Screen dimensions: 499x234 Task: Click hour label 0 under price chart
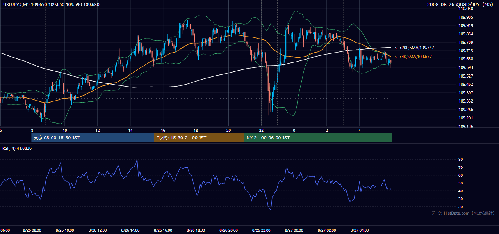tap(294, 130)
